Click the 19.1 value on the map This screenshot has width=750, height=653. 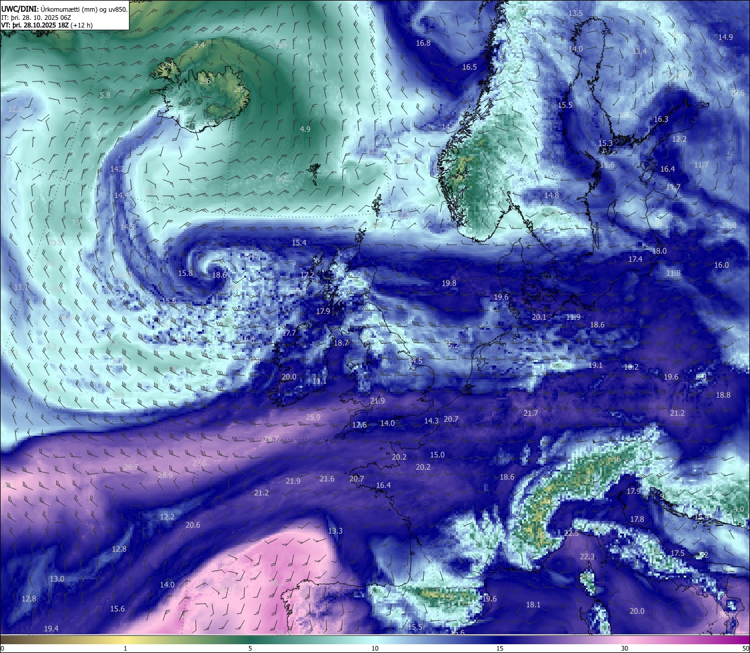tap(595, 365)
